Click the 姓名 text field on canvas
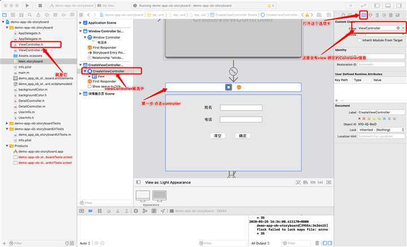This screenshot has width=407, height=247. pos(241,108)
